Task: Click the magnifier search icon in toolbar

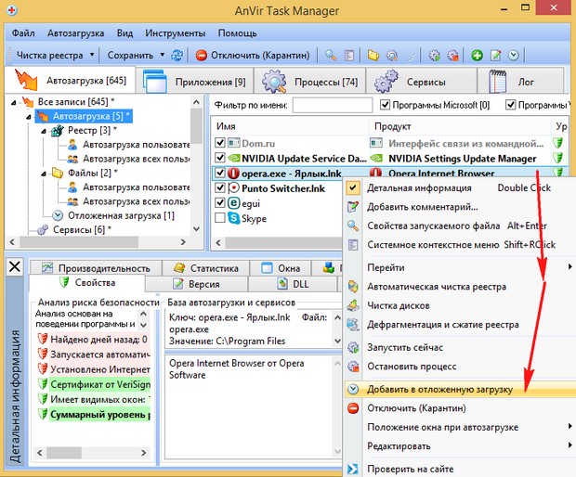Action: (332, 56)
